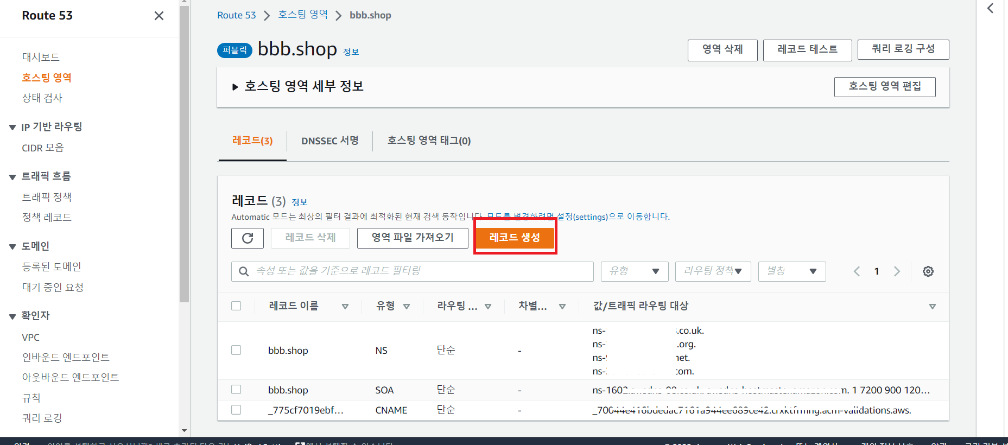Screen dimensions: 1008x445
Task: Collapse the 확인자 sidebar group
Action: coord(12,316)
